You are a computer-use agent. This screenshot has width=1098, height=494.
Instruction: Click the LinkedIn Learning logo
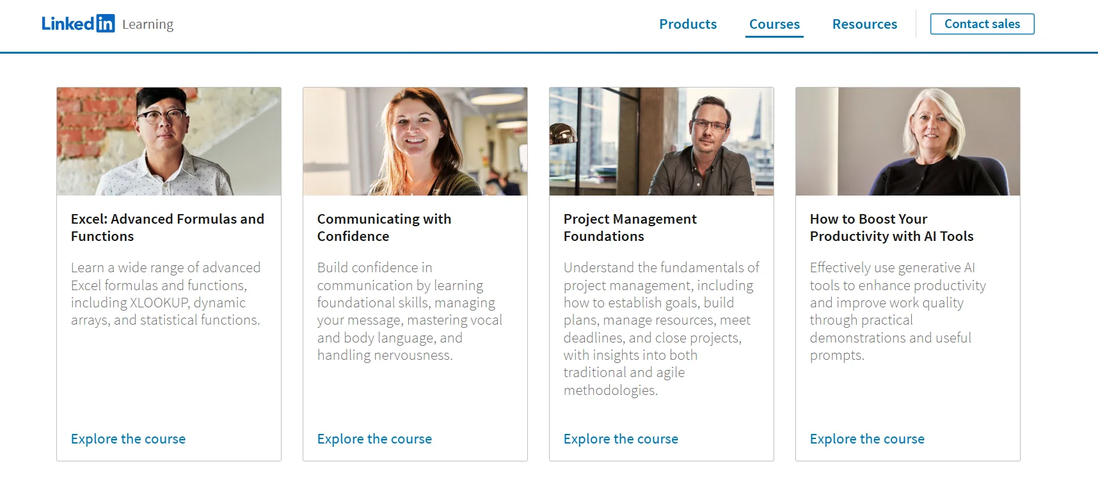point(107,24)
